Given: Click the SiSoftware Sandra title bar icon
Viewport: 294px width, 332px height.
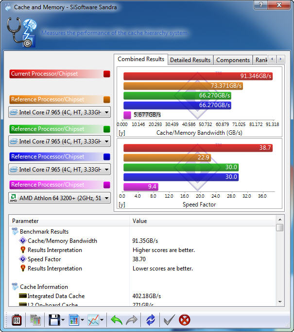Looking at the screenshot, I should click(8, 7).
